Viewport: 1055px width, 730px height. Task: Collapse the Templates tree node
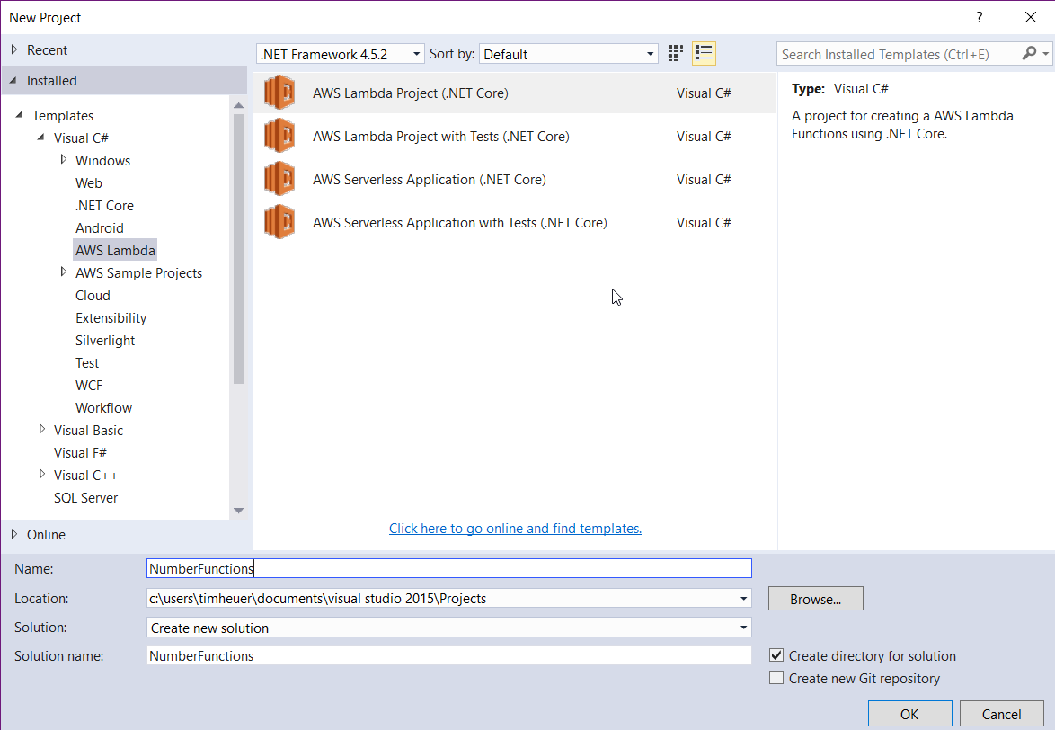tap(19, 115)
